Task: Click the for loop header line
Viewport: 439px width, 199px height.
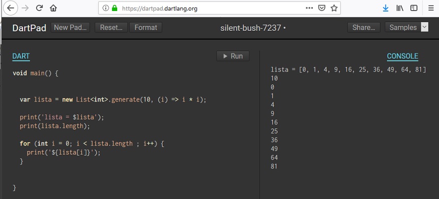Action: tap(92, 143)
